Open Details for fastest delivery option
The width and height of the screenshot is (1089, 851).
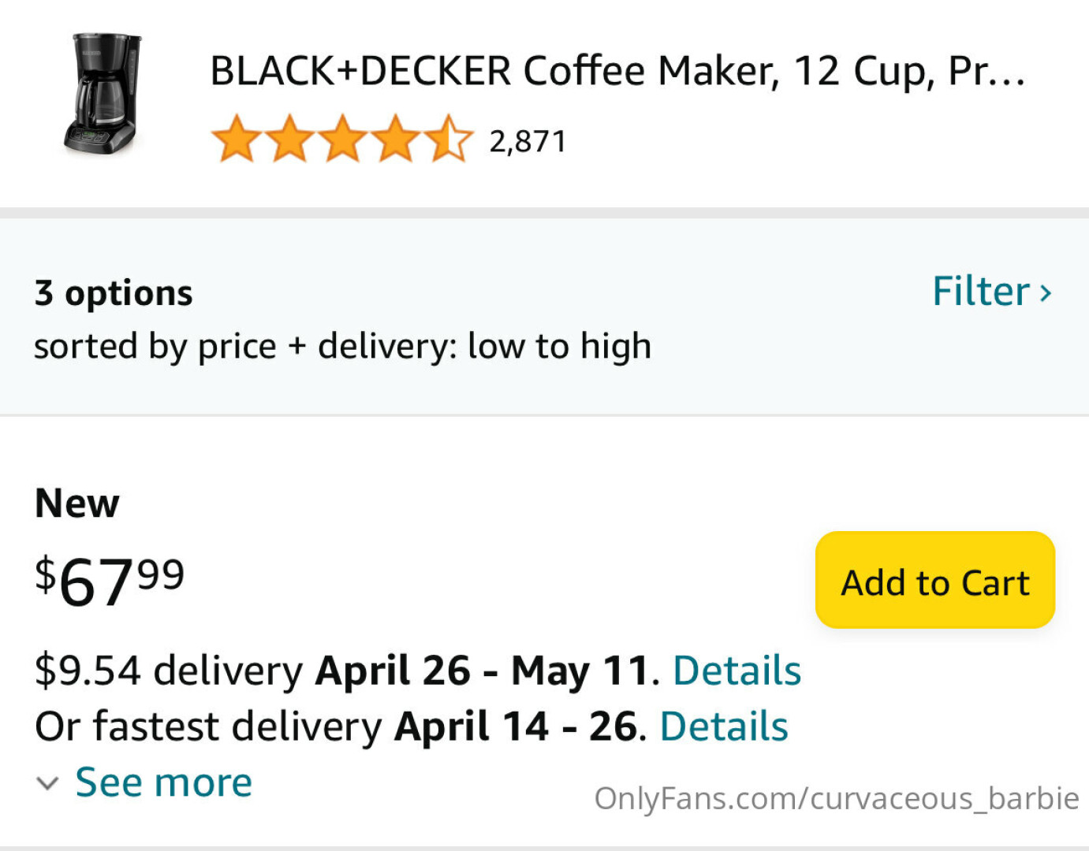tap(723, 727)
